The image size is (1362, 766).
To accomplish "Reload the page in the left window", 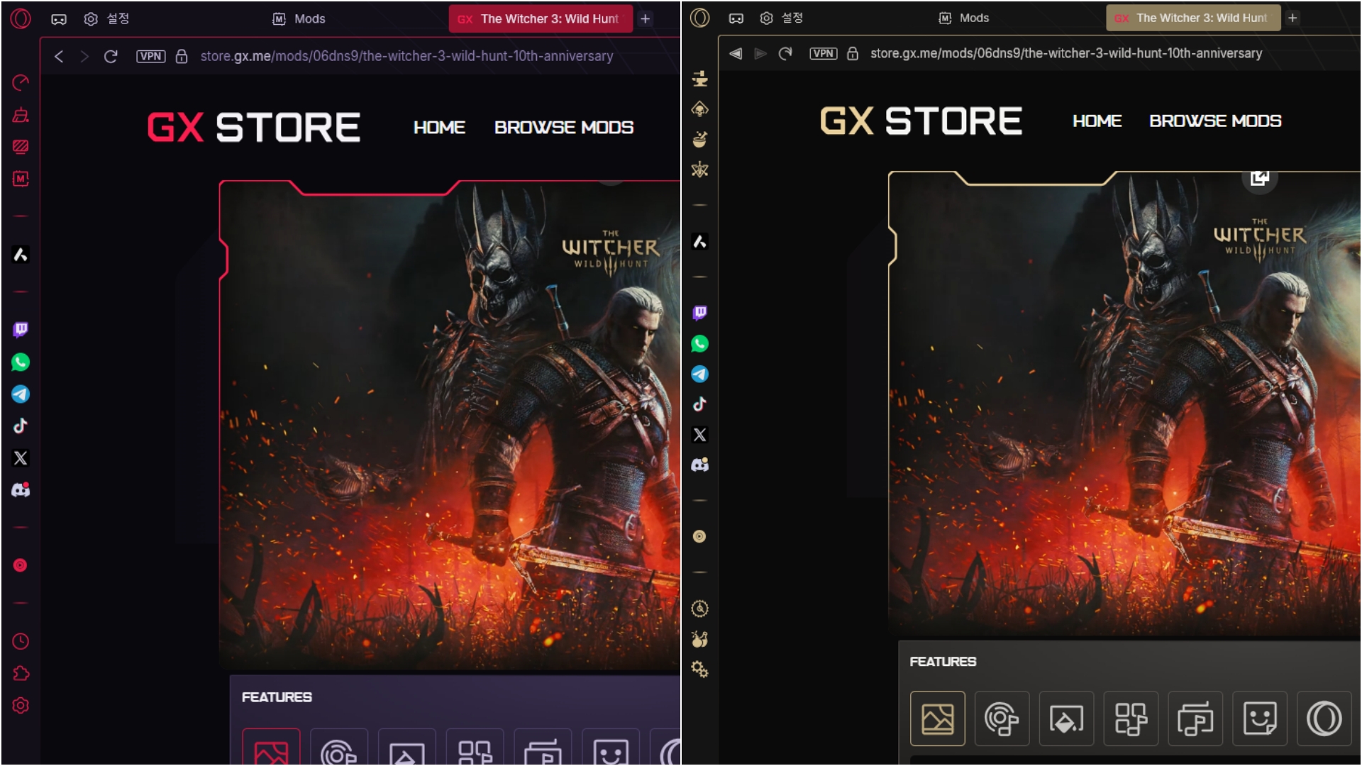I will 111,56.
